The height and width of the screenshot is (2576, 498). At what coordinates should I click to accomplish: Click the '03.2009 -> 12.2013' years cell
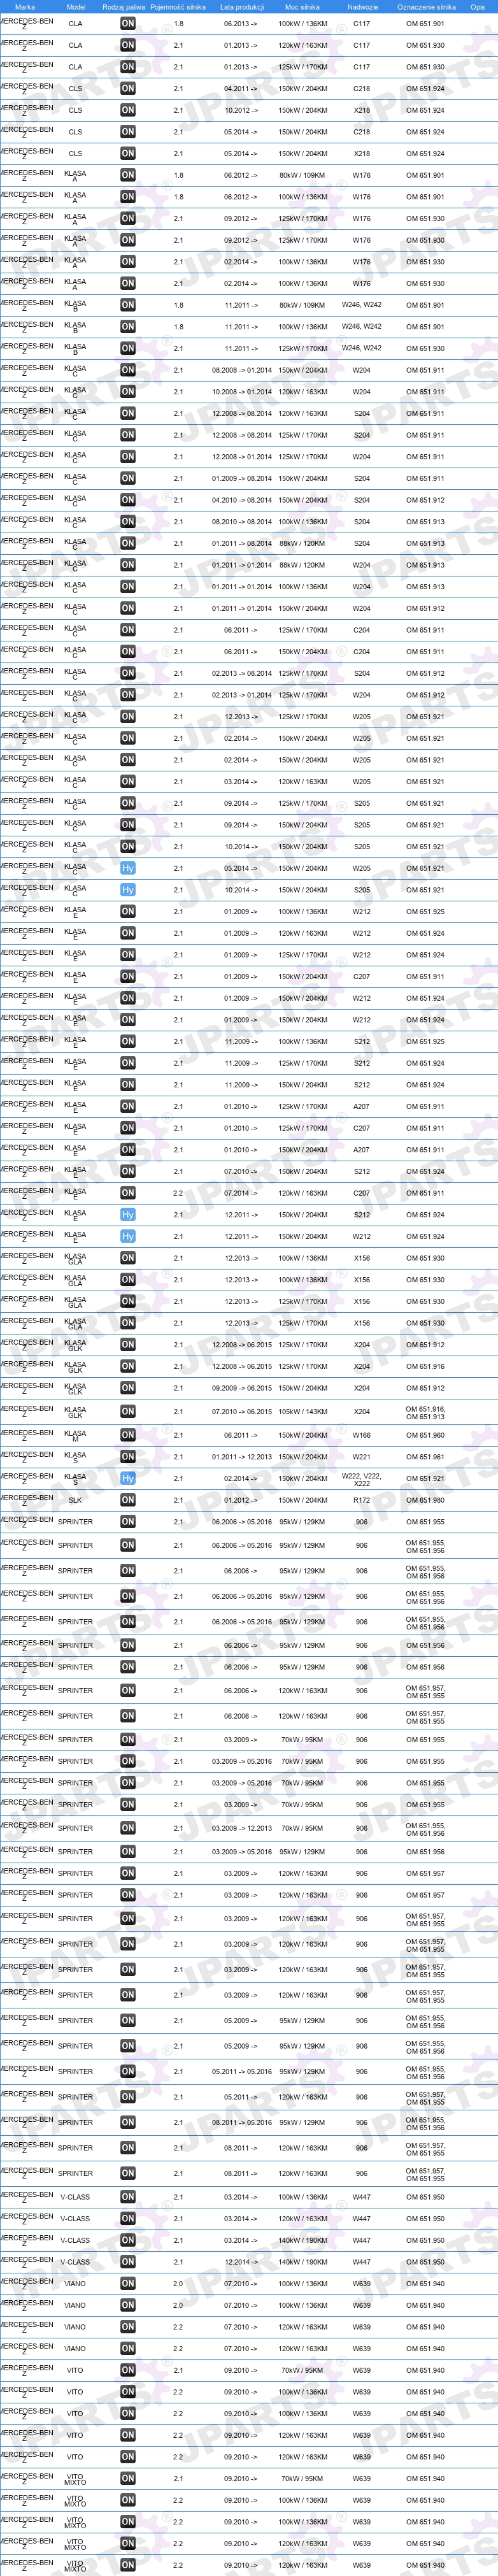(x=242, y=1828)
